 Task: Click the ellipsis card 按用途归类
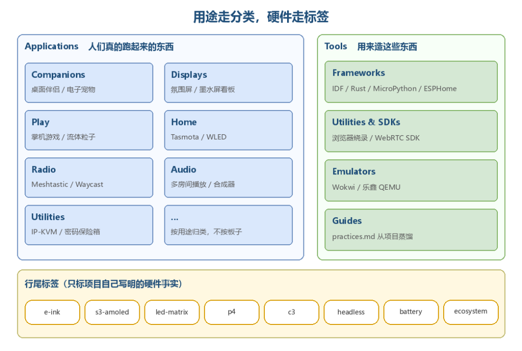pyautogui.click(x=228, y=225)
